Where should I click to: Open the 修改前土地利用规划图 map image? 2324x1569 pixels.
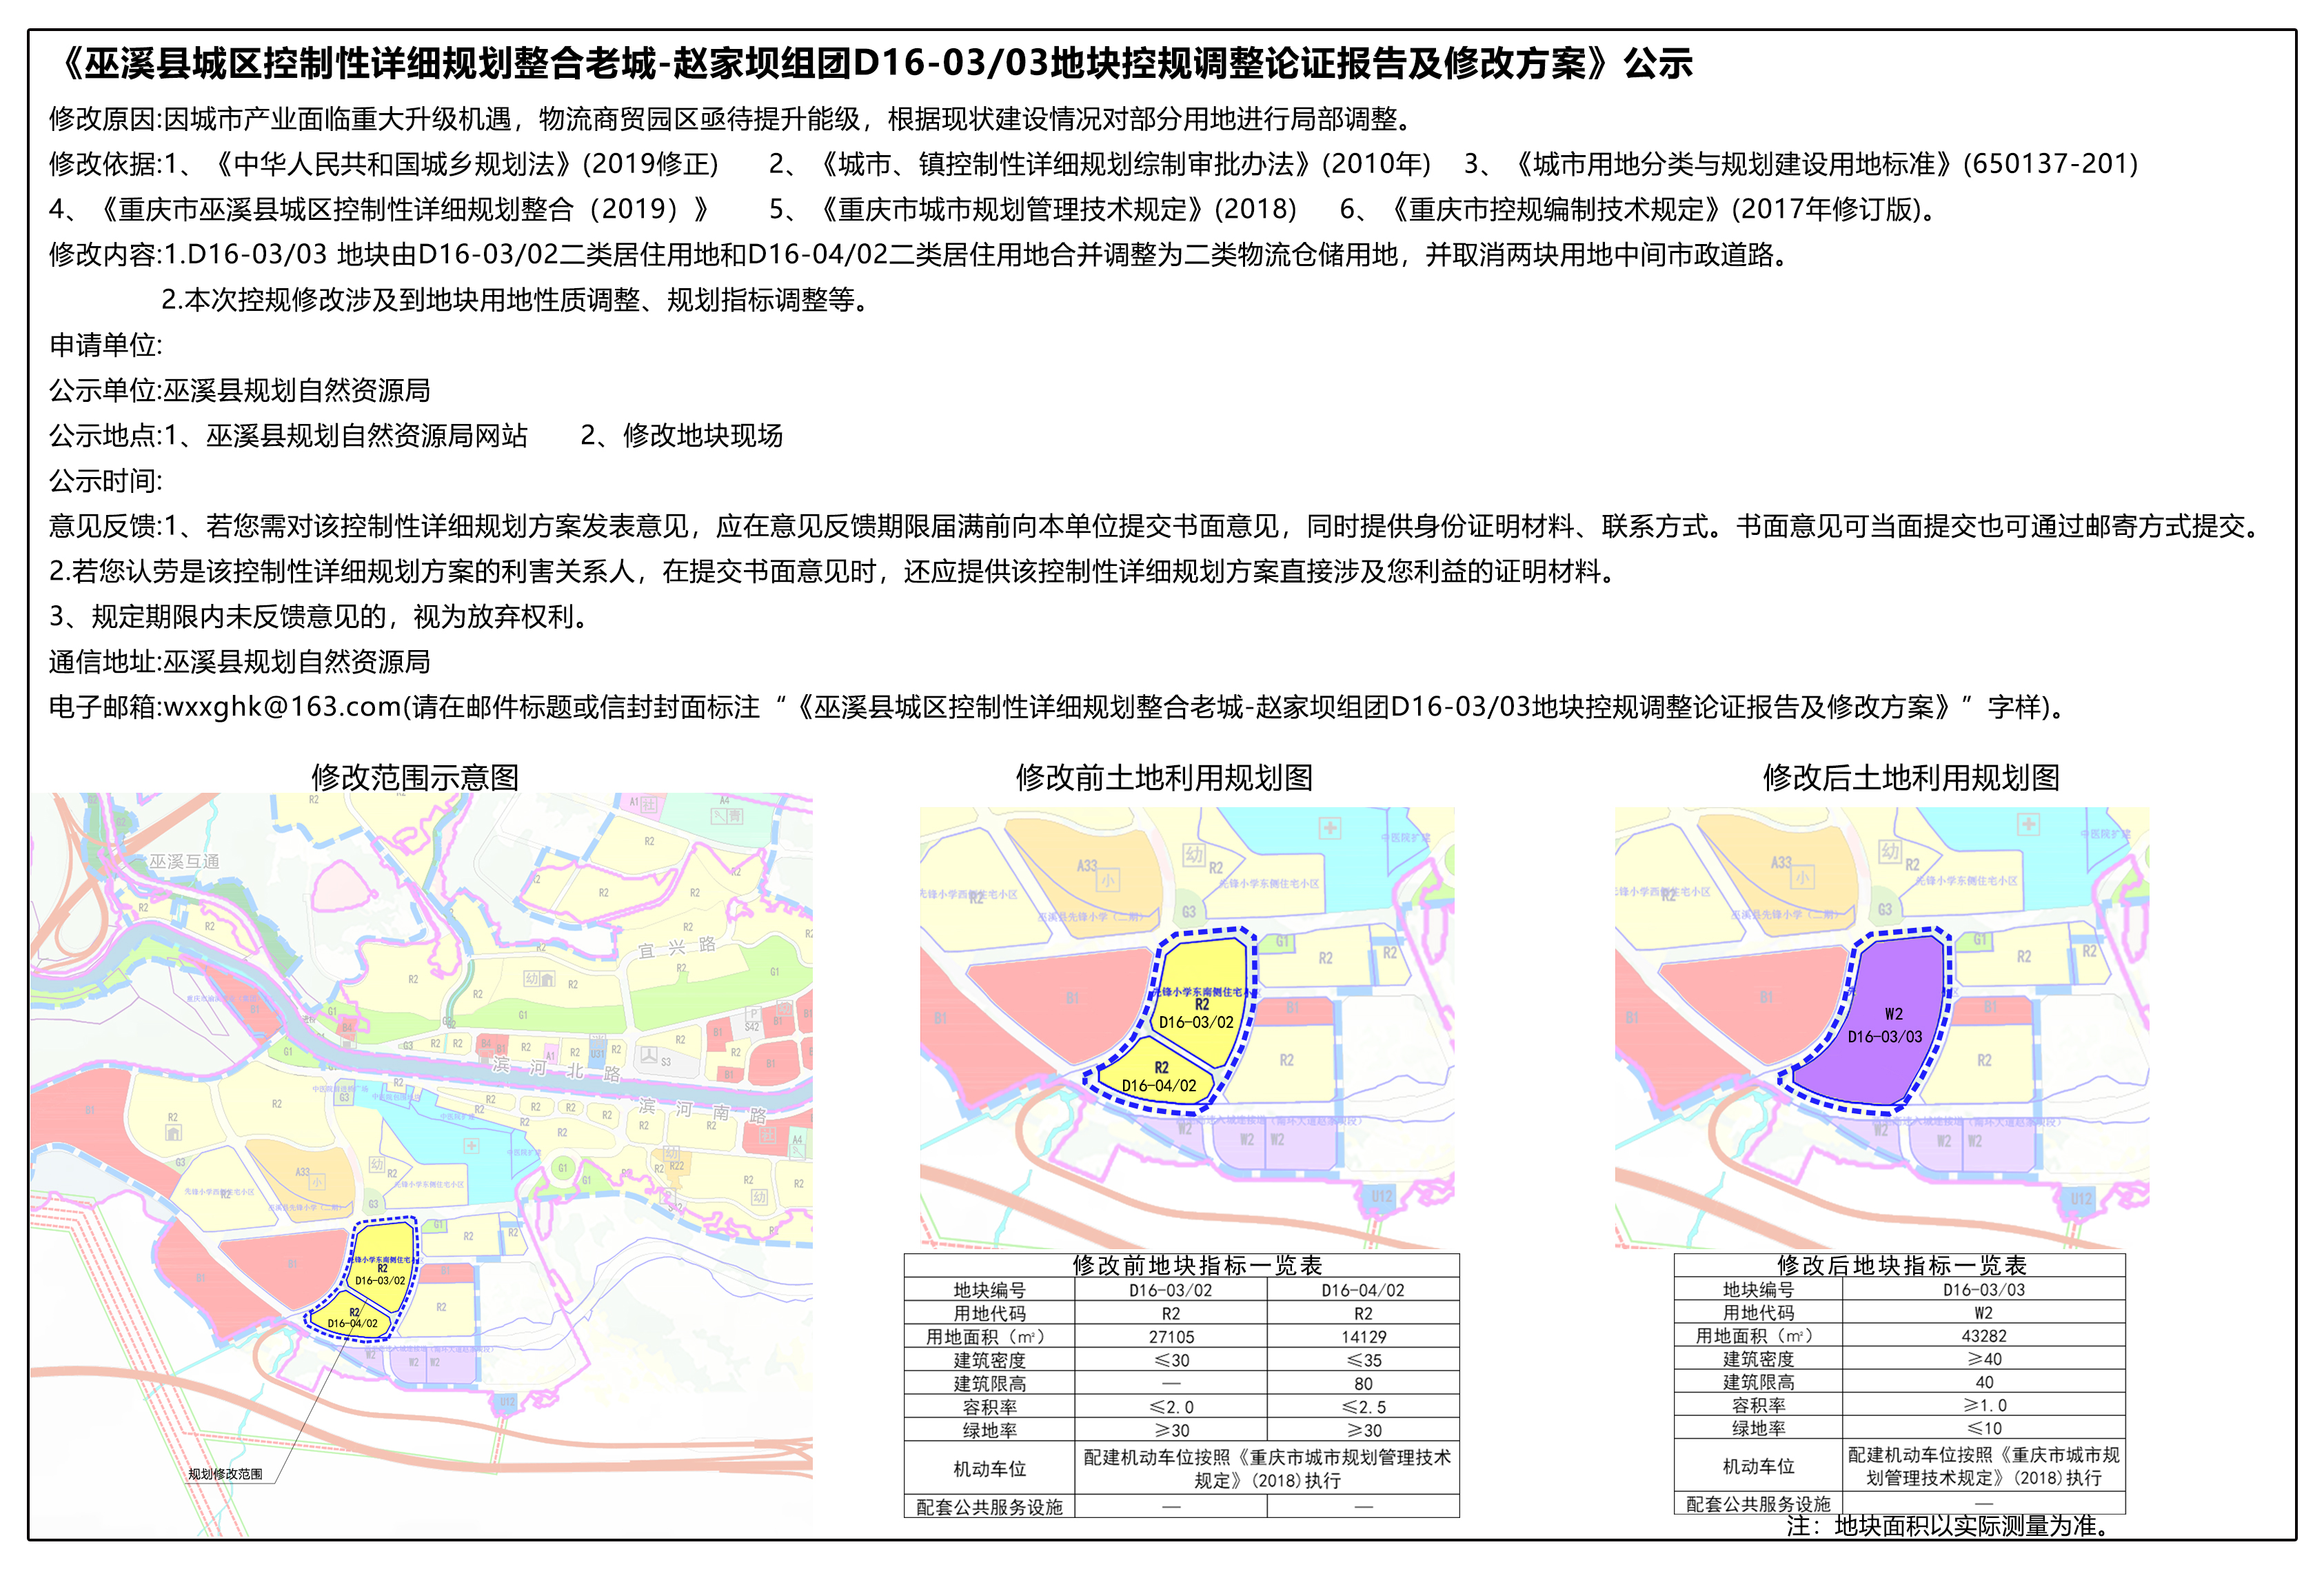[1187, 1028]
